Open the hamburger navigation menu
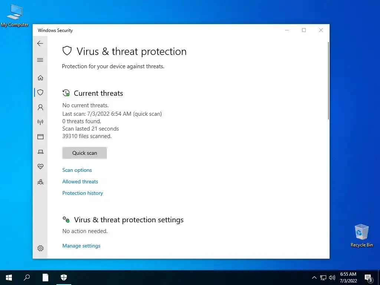This screenshot has height=285, width=380. (40, 60)
